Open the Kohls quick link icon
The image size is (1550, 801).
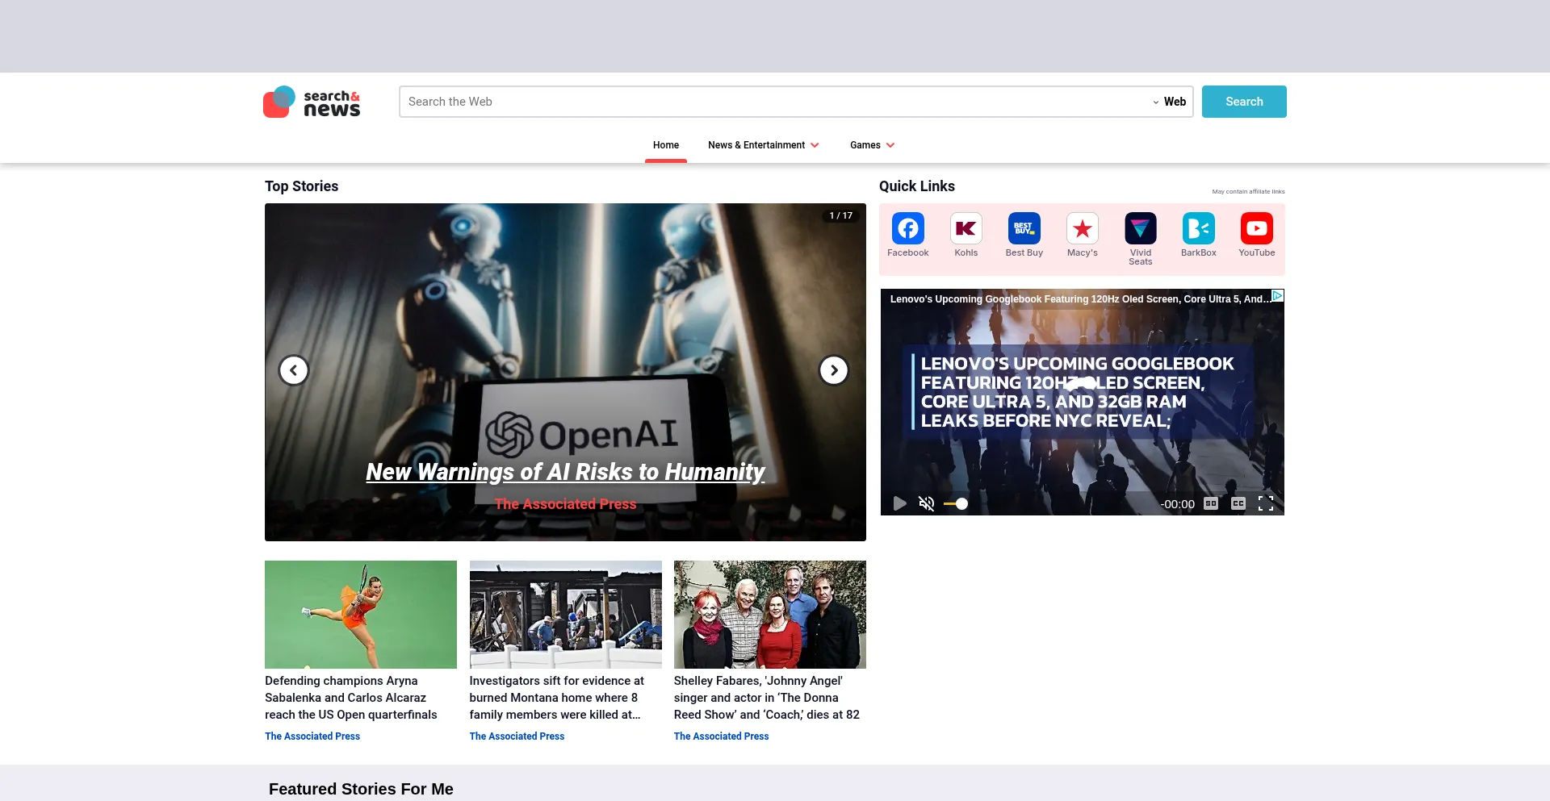point(966,228)
